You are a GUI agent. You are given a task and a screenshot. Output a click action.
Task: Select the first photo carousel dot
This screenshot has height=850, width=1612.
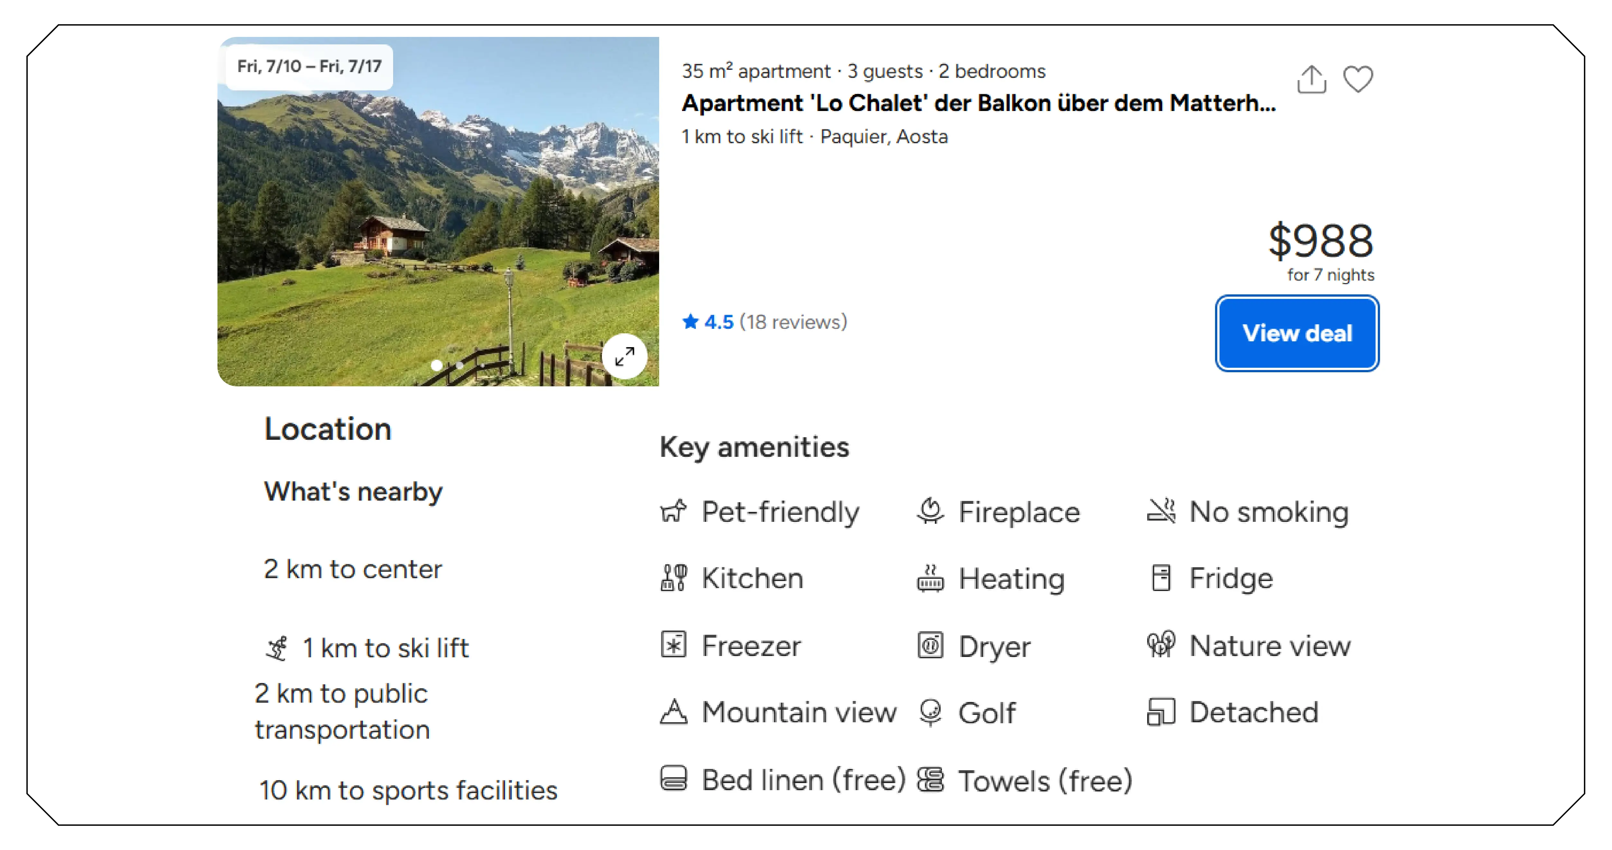pos(437,365)
